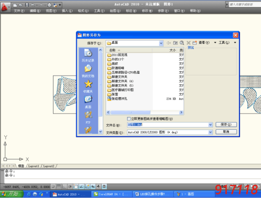261x198 pixels.
Task: Click the Delete X icon in the dialog
Action: coord(188,43)
